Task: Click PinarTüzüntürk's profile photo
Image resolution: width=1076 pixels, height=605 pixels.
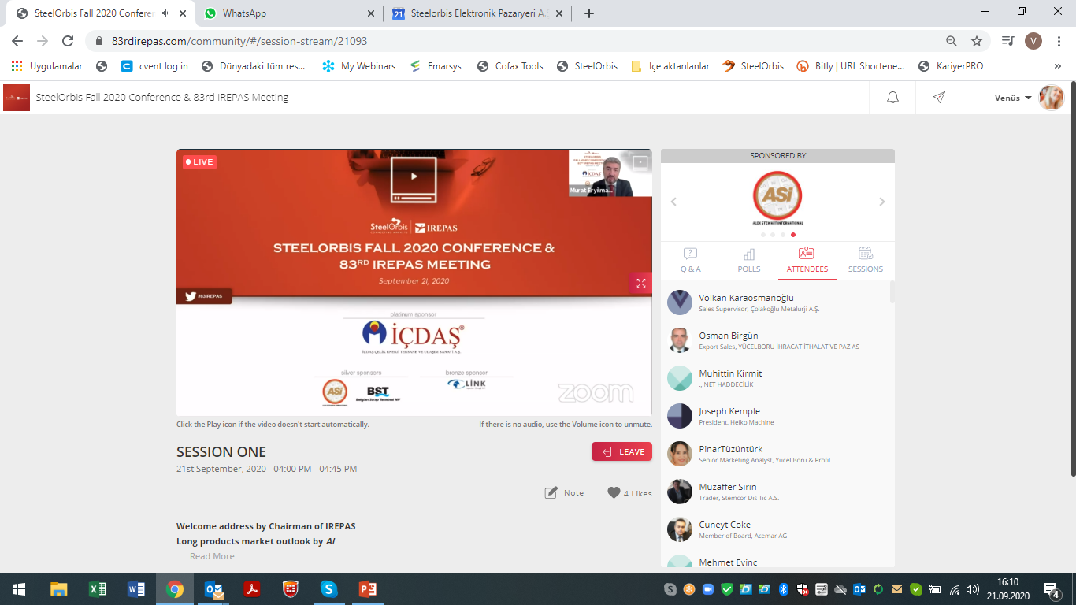Action: [x=680, y=454]
